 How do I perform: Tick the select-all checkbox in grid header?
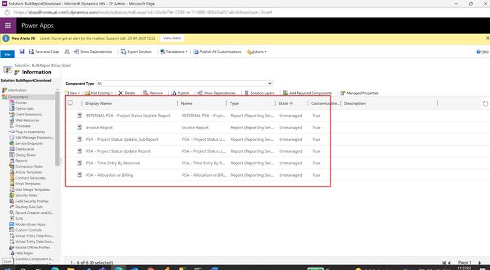pos(70,103)
